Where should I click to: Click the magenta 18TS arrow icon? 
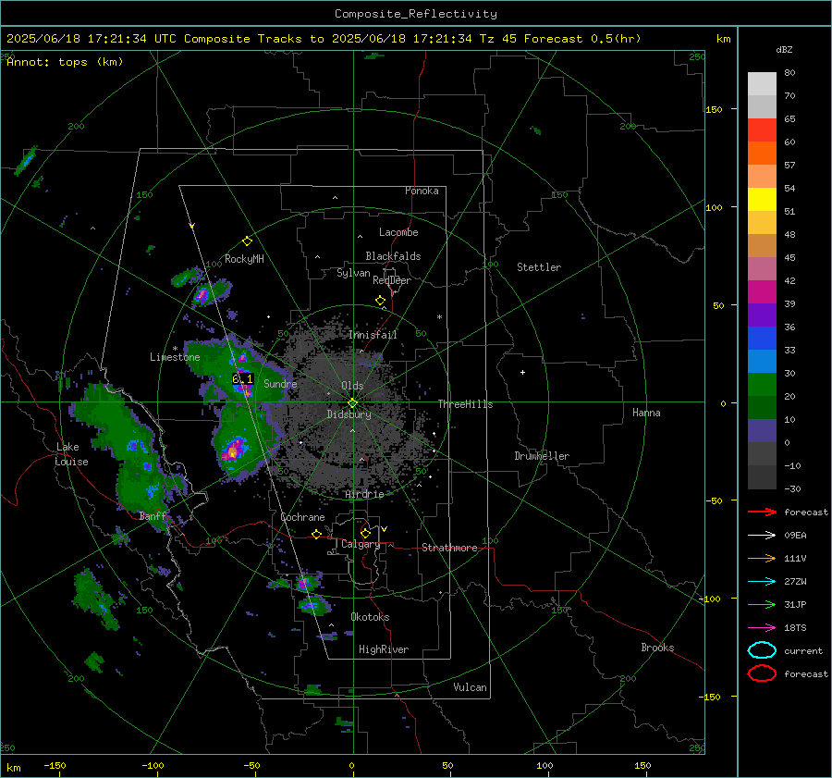point(762,628)
